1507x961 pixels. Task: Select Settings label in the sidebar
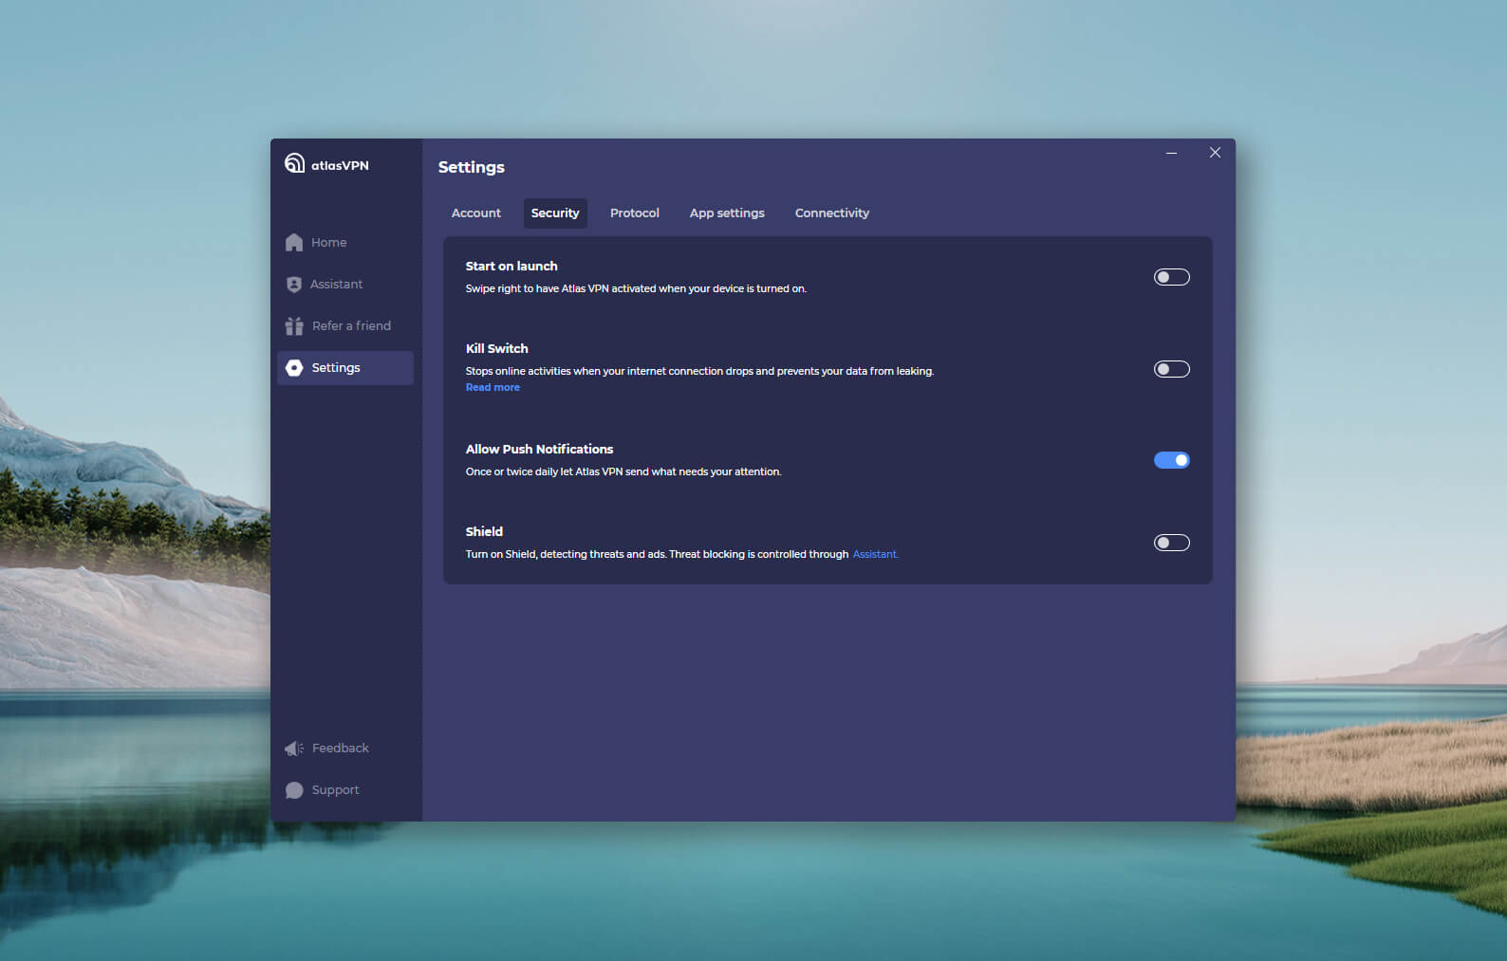336,368
